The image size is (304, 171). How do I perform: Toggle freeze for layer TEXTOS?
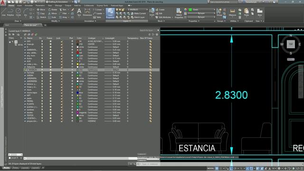51,115
